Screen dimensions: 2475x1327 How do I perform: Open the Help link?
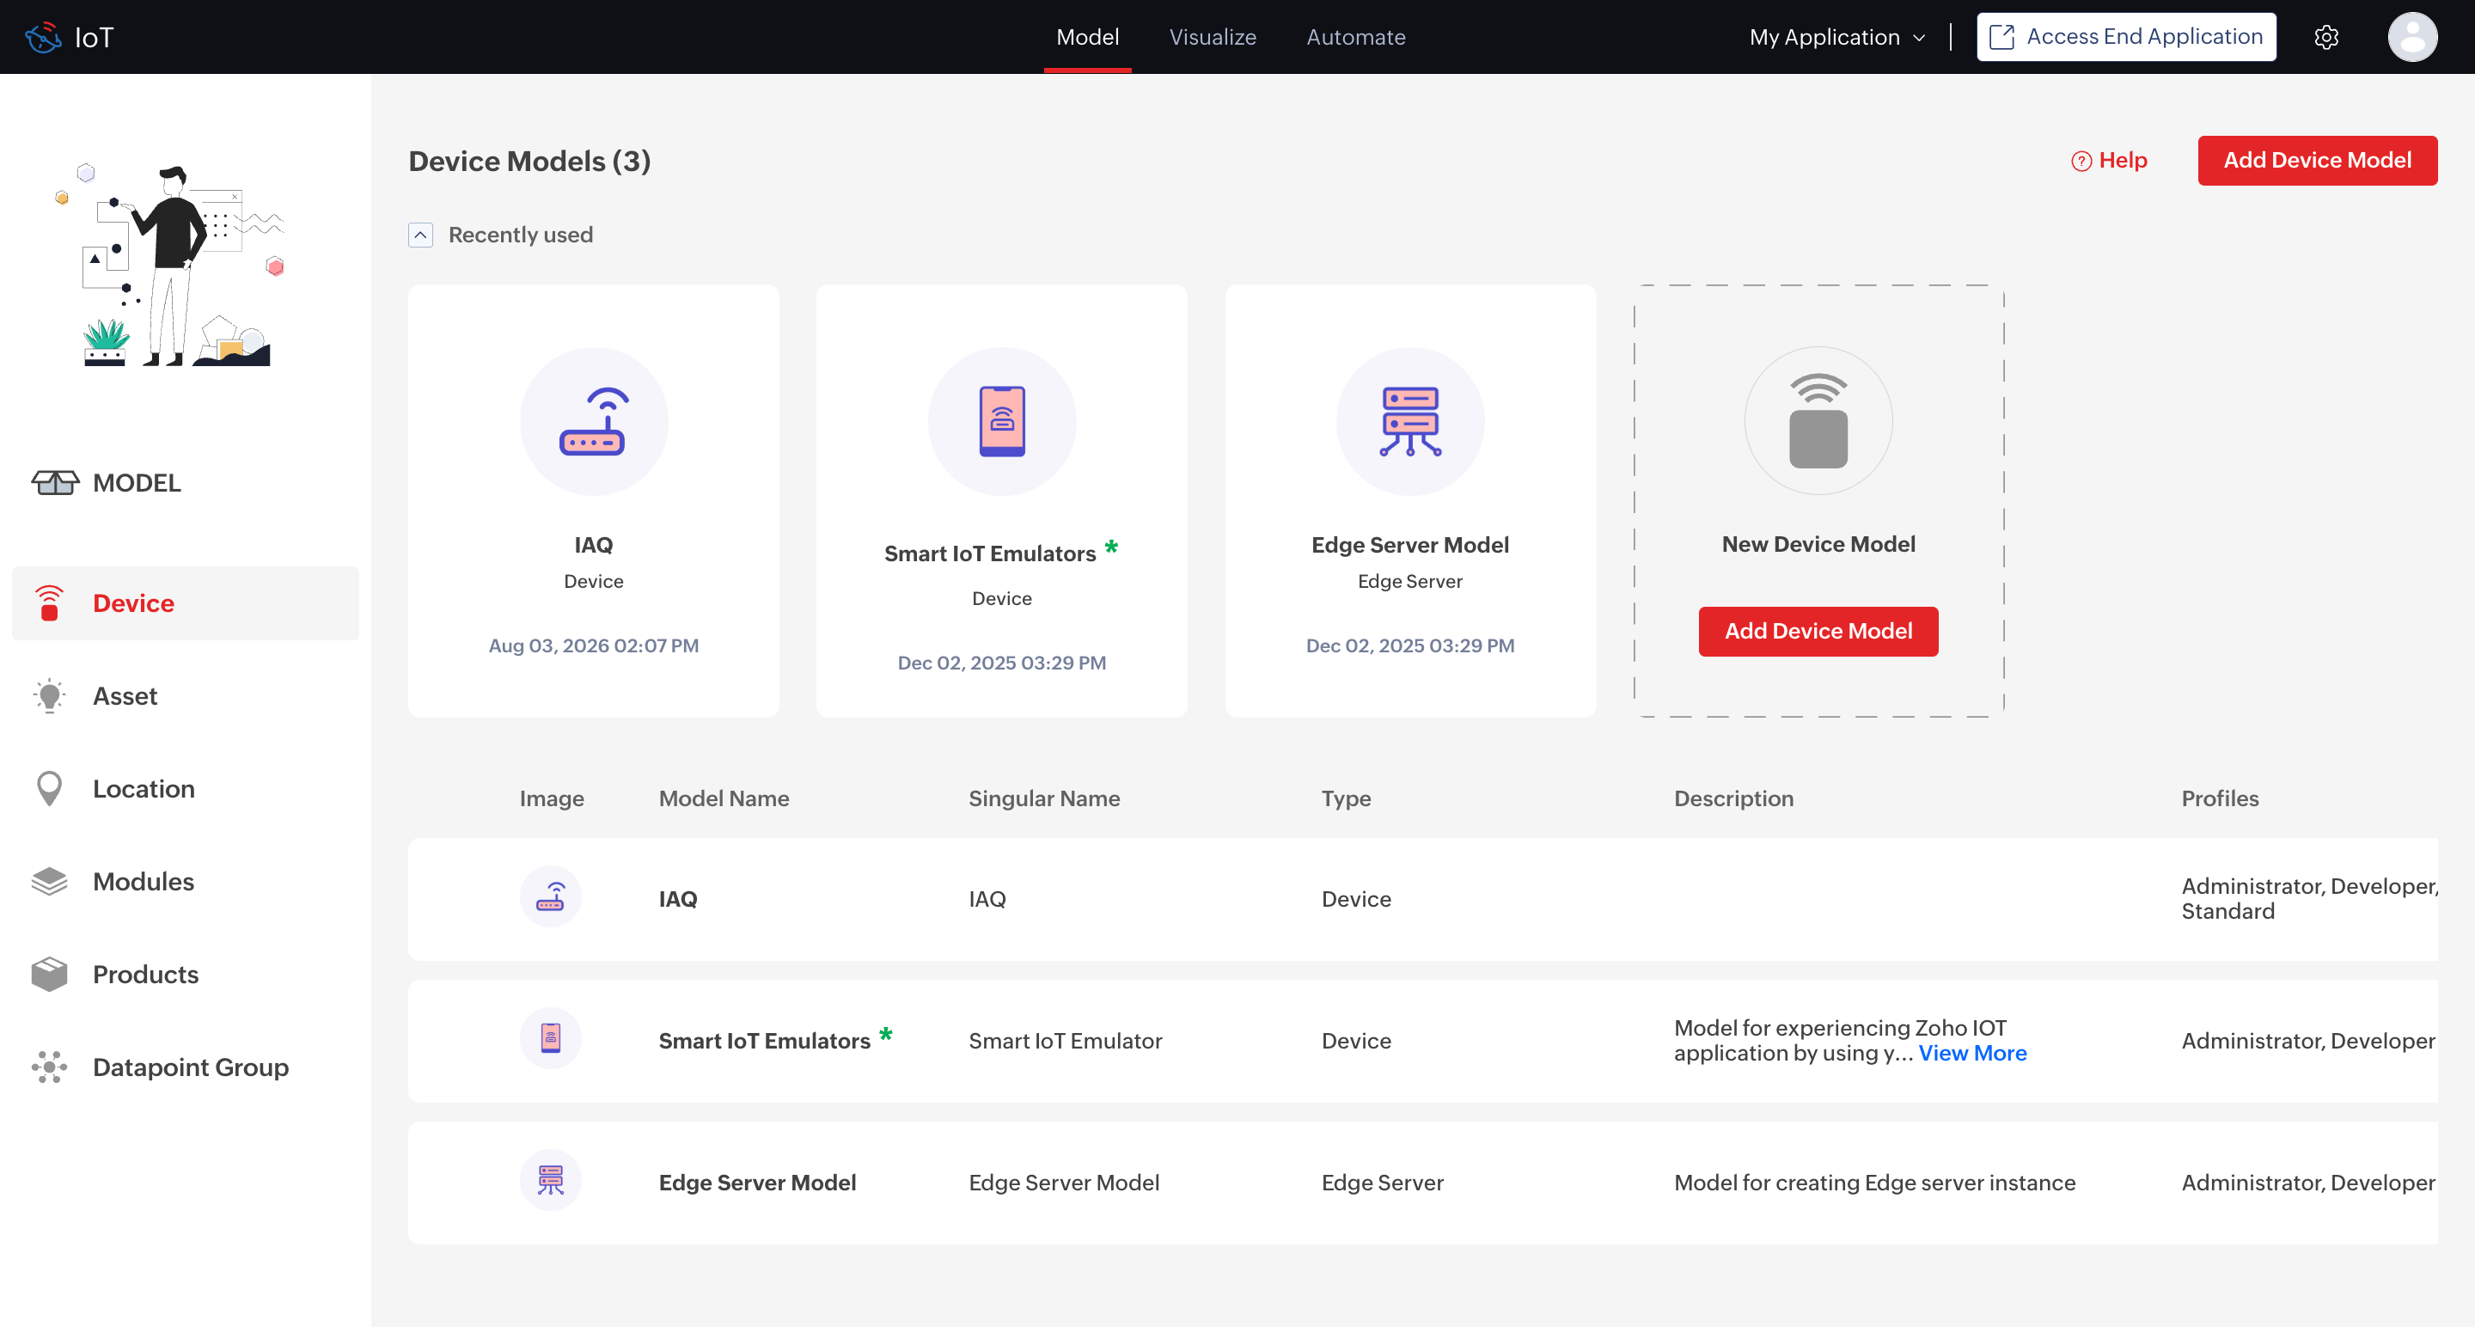click(2109, 161)
